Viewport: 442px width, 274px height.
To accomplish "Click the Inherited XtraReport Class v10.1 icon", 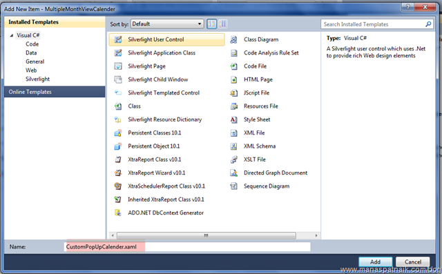I will pos(118,199).
